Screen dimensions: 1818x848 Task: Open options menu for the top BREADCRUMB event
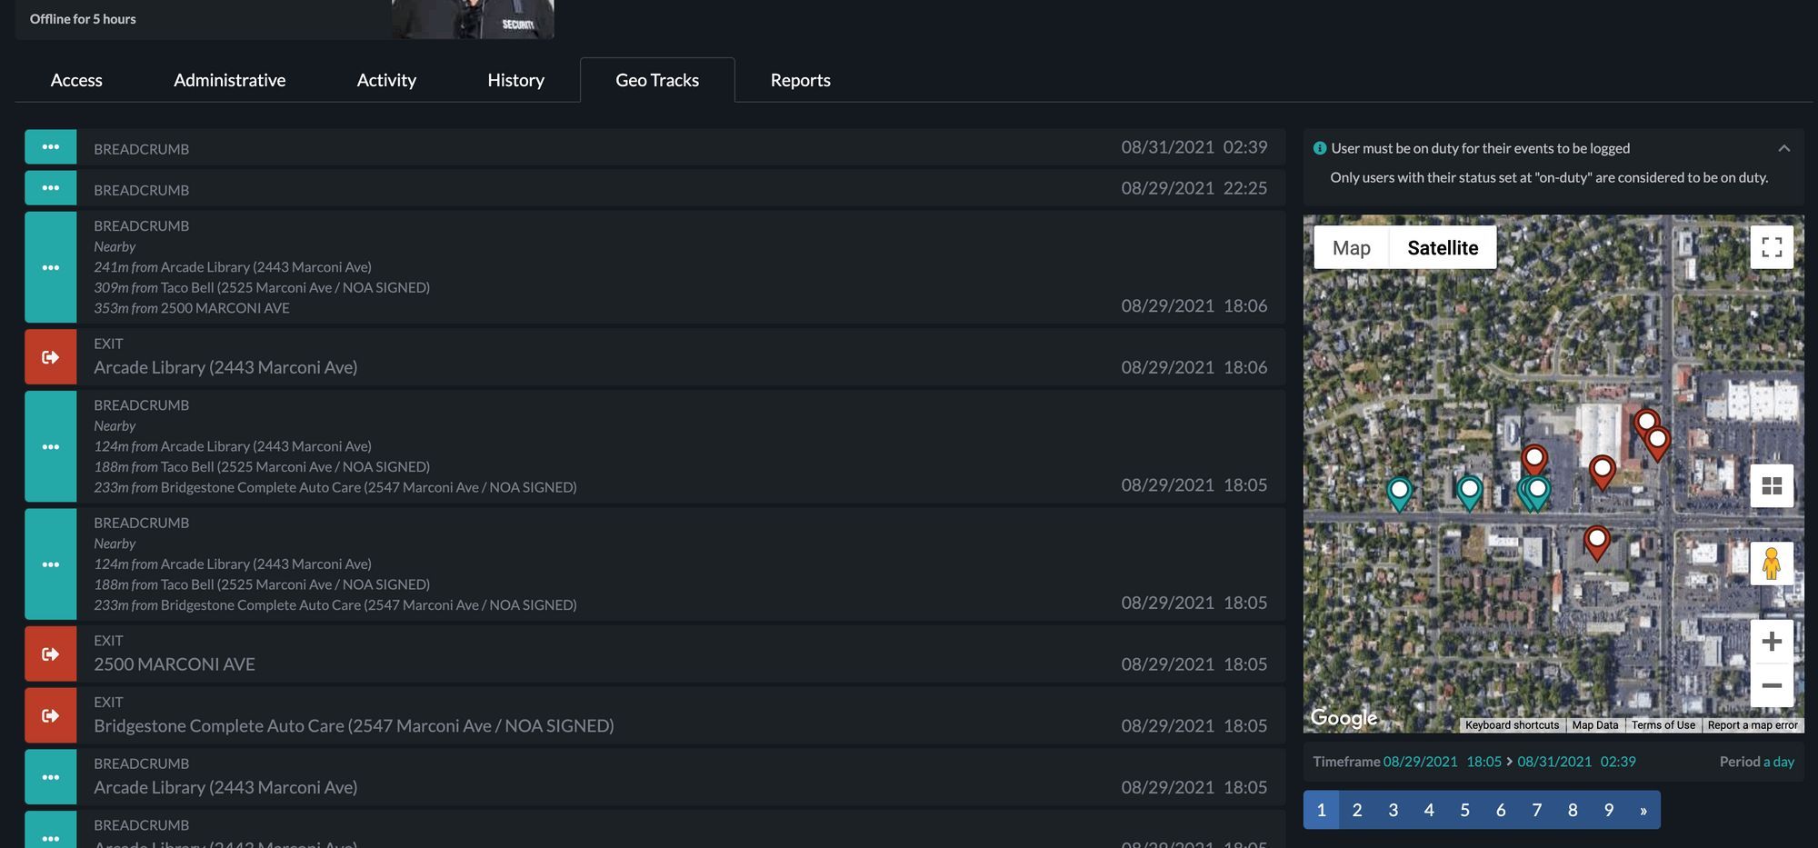coord(50,146)
